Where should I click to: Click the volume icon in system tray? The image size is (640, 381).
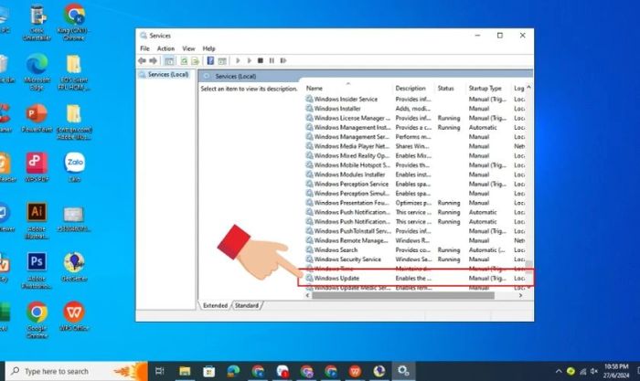click(594, 371)
